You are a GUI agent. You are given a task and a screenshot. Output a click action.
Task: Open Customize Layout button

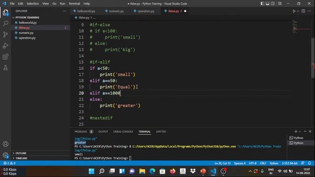[280, 3]
